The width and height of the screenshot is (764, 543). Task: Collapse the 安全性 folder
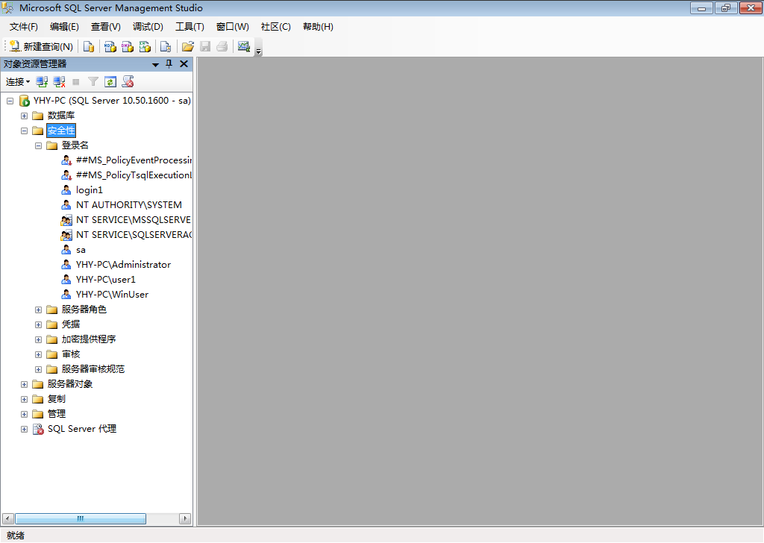tap(24, 131)
